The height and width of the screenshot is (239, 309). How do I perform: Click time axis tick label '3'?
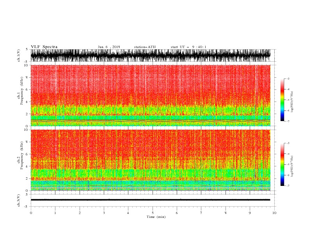(104, 213)
